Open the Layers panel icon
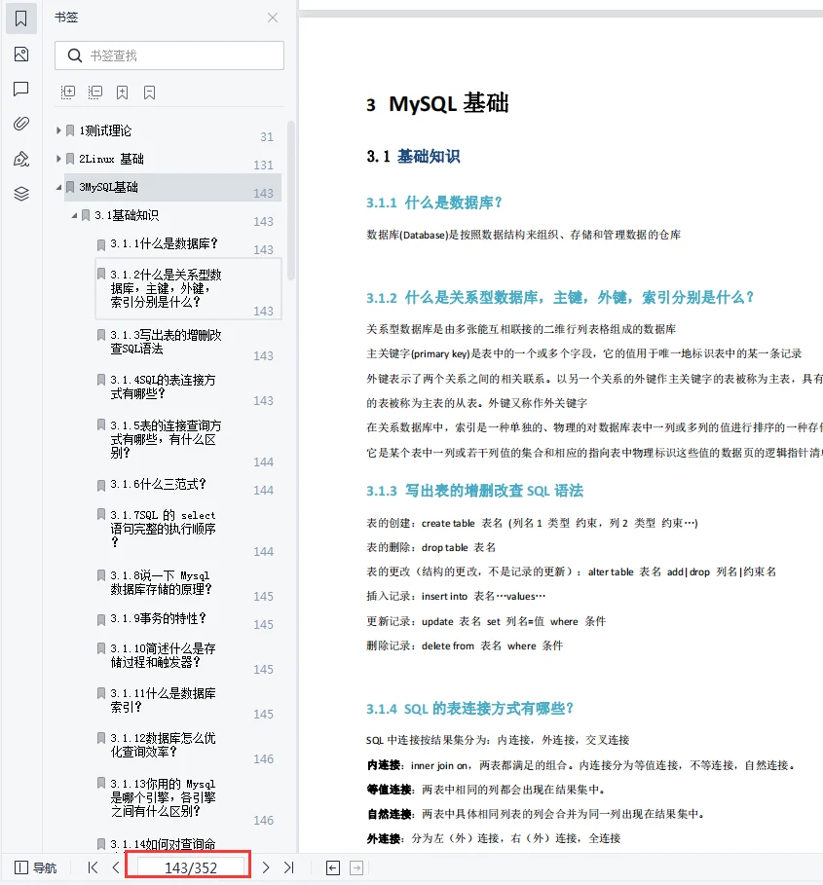The width and height of the screenshot is (823, 885). [21, 191]
